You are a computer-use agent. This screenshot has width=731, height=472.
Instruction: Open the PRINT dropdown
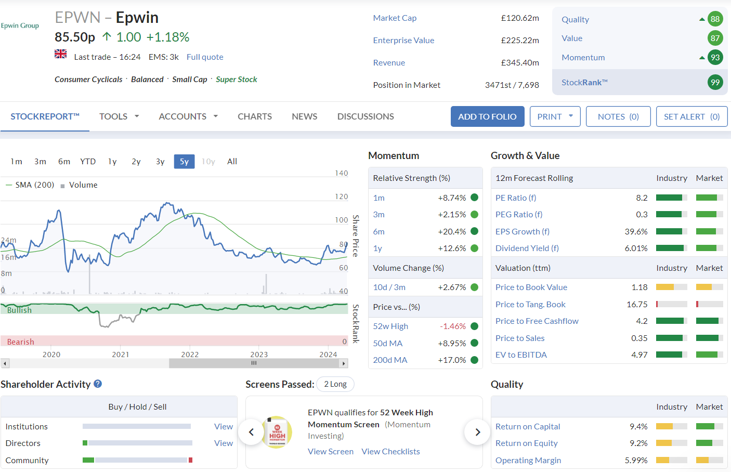[x=555, y=116]
